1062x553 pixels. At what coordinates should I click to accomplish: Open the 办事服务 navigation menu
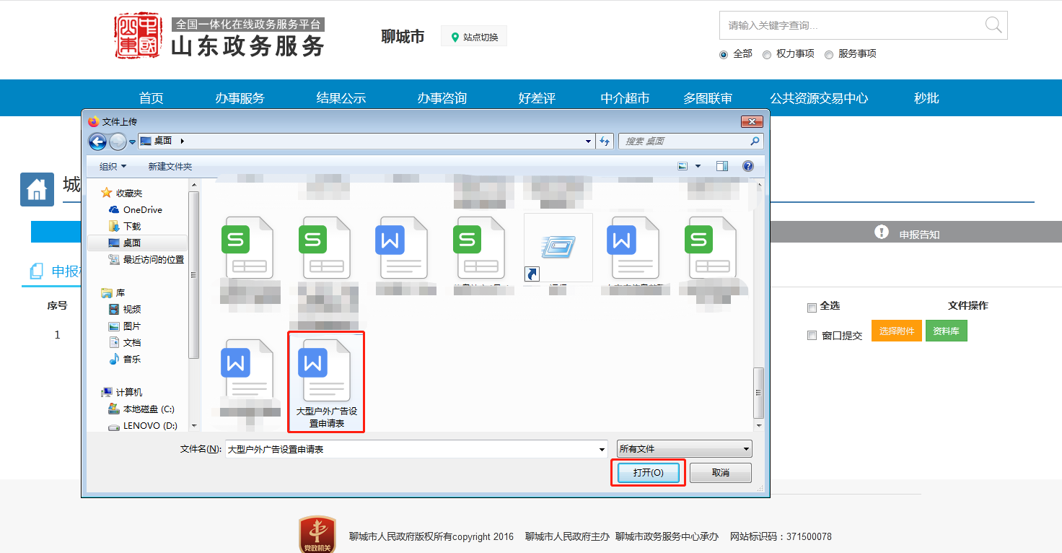point(240,98)
